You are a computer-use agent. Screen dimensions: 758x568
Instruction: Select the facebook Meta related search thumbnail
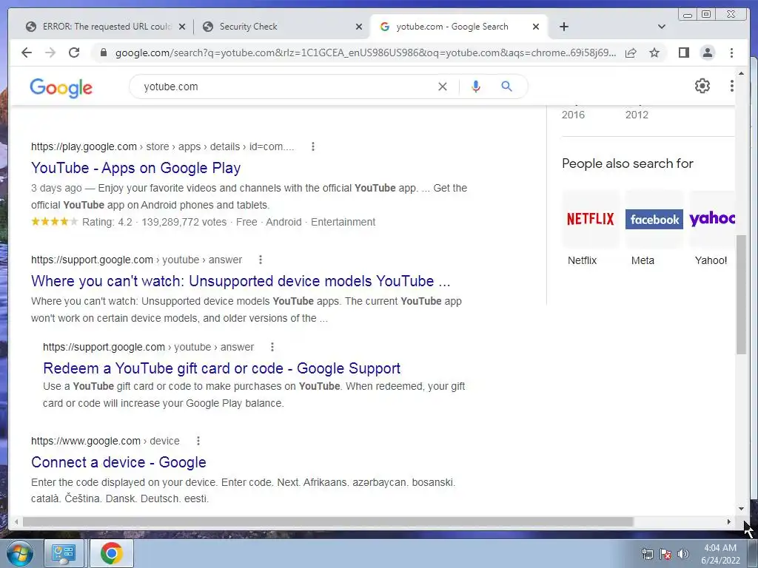654,219
